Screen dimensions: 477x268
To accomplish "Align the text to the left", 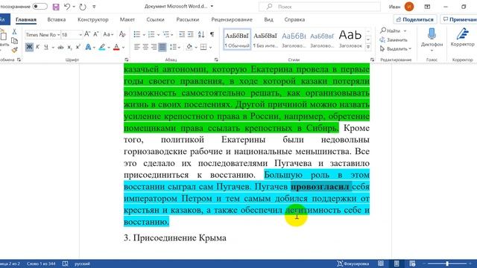I will click(x=137, y=47).
